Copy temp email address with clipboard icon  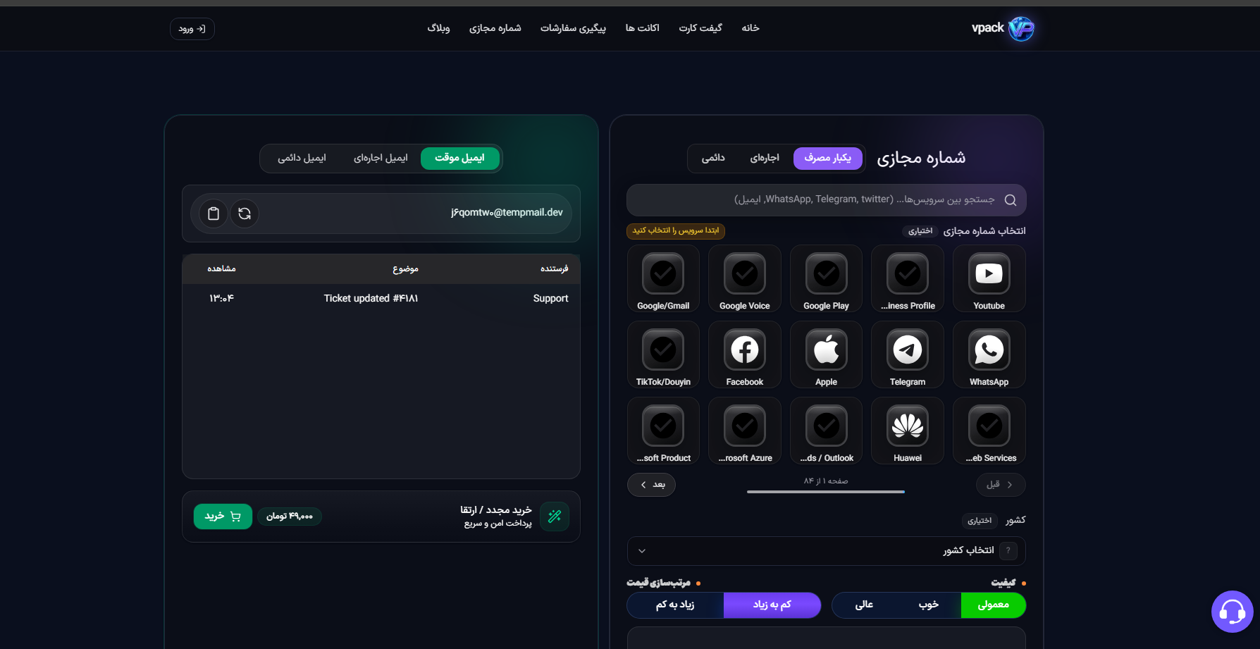click(x=214, y=214)
